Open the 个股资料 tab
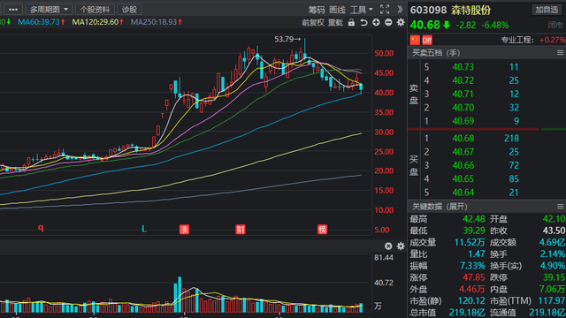 (95, 10)
